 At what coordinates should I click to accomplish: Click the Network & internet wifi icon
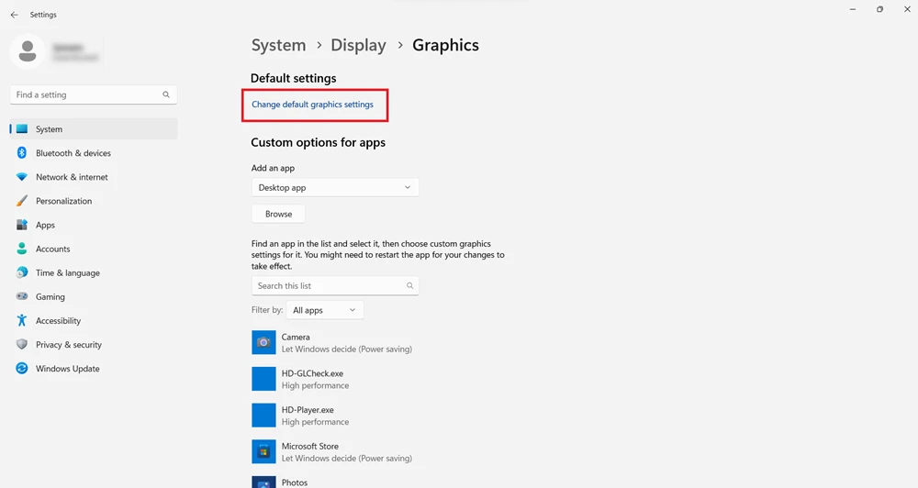pyautogui.click(x=22, y=177)
